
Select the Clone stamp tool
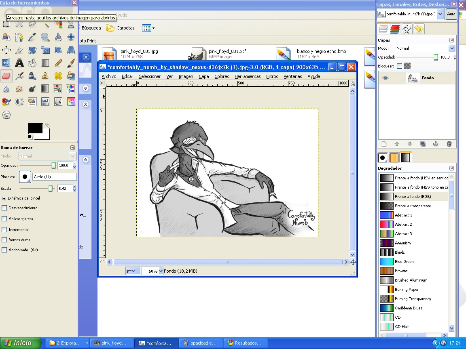(x=45, y=76)
